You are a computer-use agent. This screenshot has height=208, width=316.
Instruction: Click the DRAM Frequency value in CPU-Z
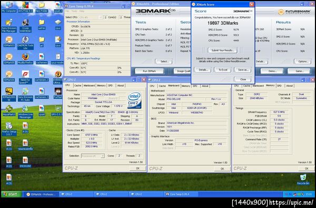pyautogui.click(x=279, y=112)
